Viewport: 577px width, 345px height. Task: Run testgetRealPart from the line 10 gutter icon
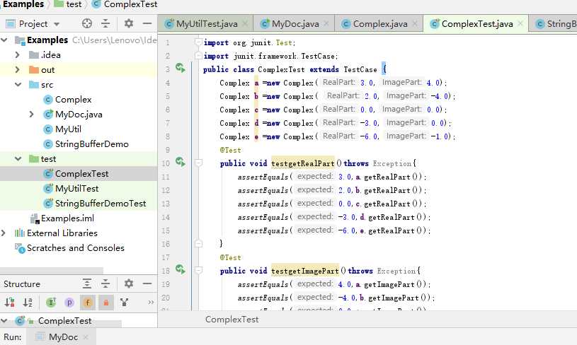pyautogui.click(x=181, y=162)
